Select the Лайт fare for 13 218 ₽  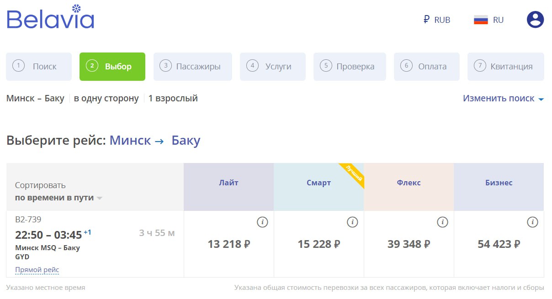228,244
